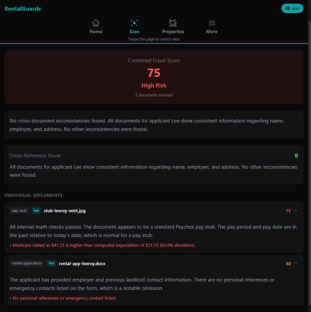Switch to the Properties tab
This screenshot has height=312, width=311.
pos(173,27)
